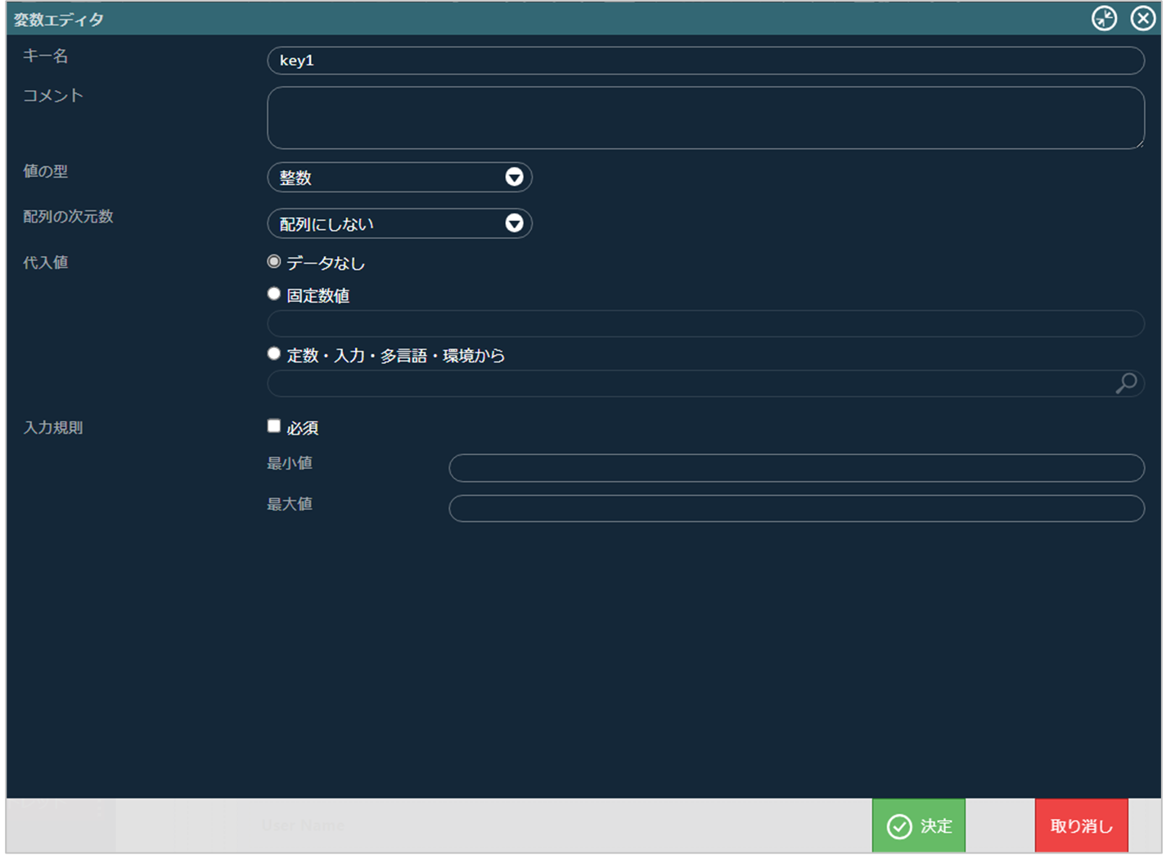Viewport: 1166px width, 855px height.
Task: Click into the コメント text area
Action: (705, 118)
